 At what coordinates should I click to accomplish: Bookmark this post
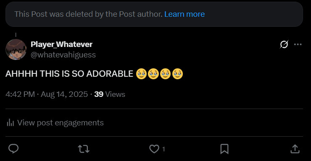[224, 149]
